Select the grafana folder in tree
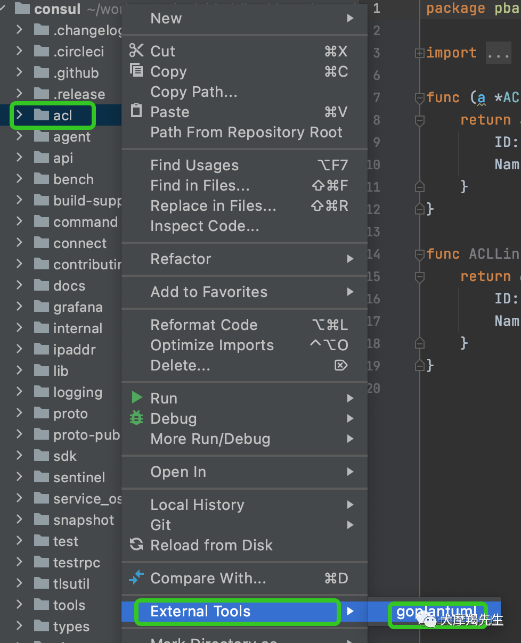This screenshot has width=521, height=643. 78,307
